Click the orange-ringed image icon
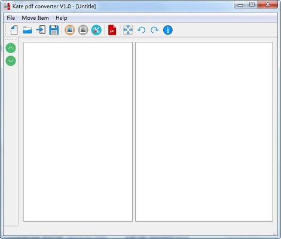The height and width of the screenshot is (239, 281). (x=70, y=30)
